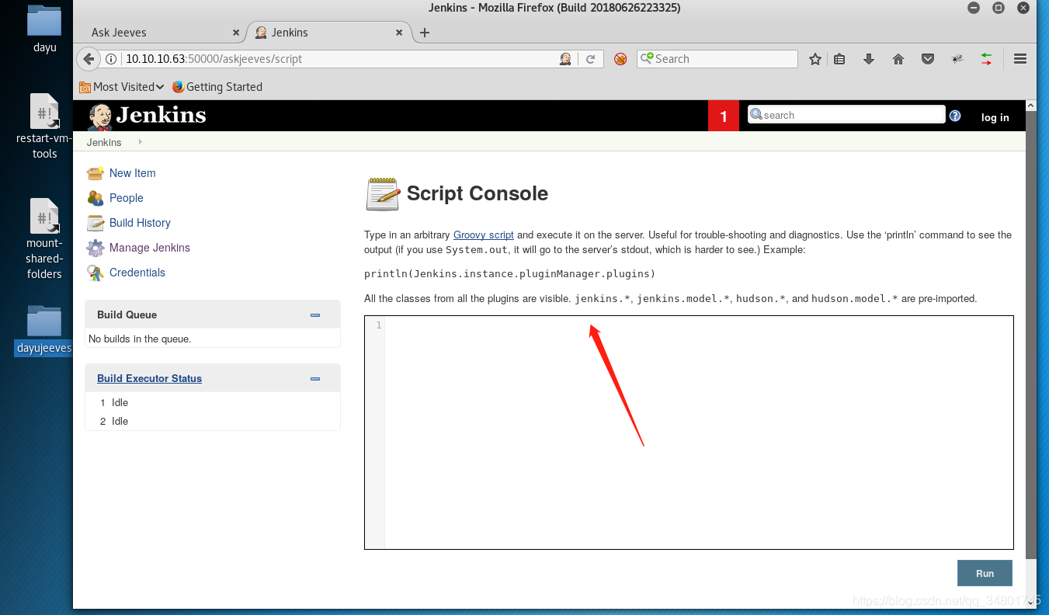Click the Jenkins favicon in the address bar
The height and width of the screenshot is (615, 1049).
coord(566,59)
